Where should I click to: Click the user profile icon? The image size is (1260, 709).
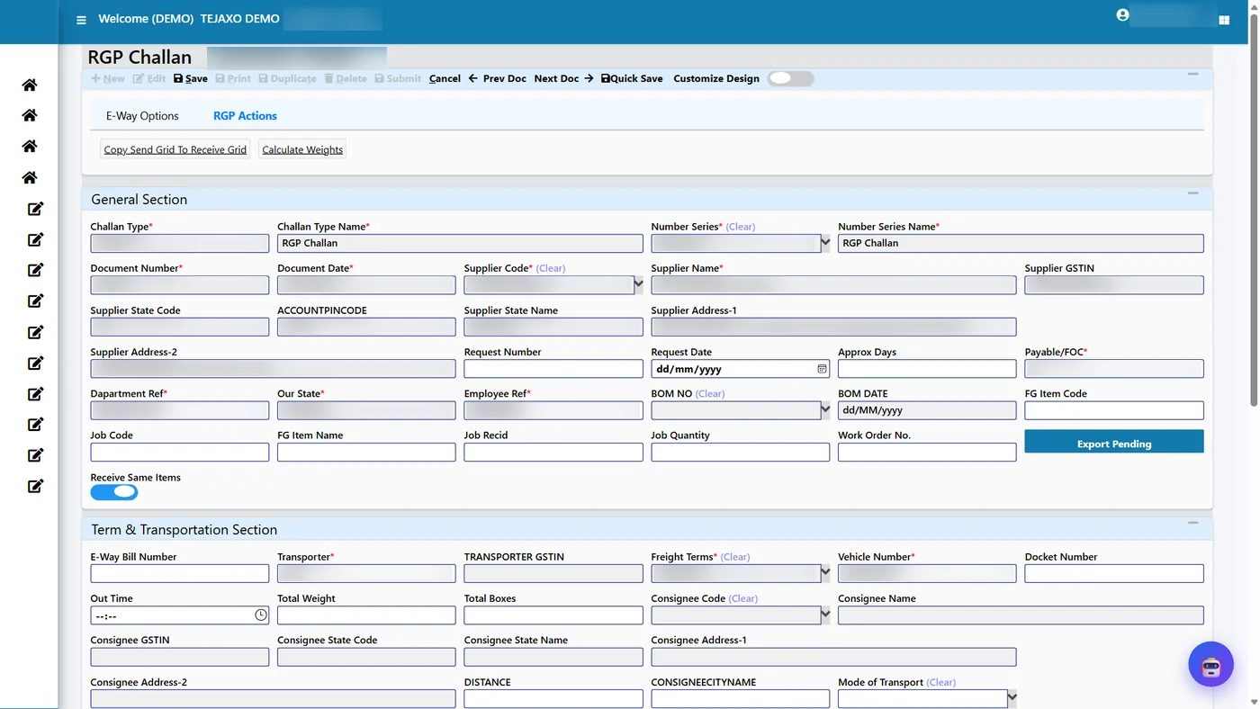point(1122,15)
